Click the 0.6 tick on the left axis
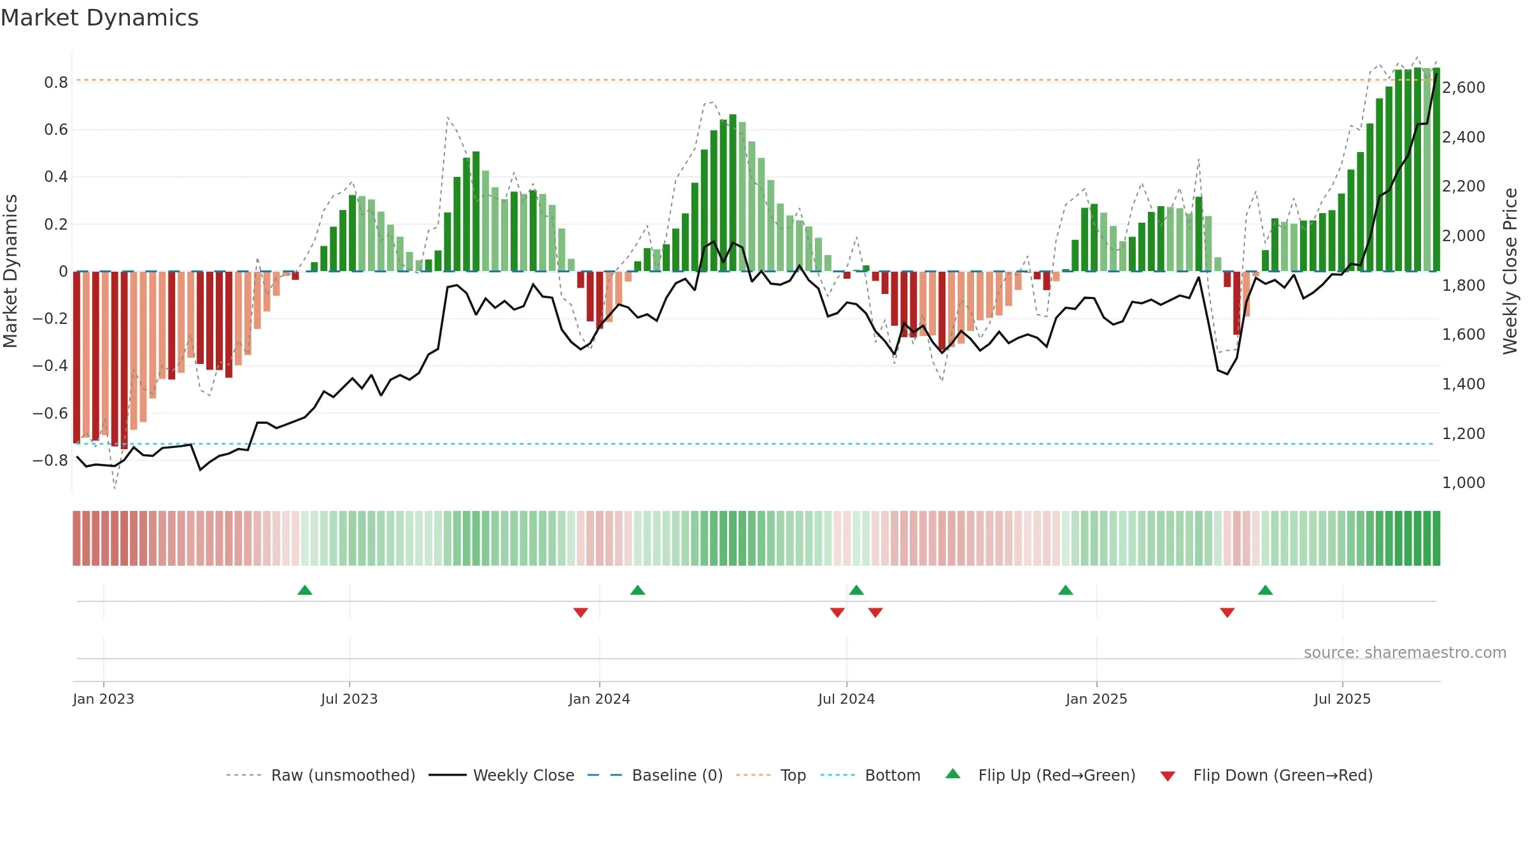The height and width of the screenshot is (859, 1528). tap(56, 130)
